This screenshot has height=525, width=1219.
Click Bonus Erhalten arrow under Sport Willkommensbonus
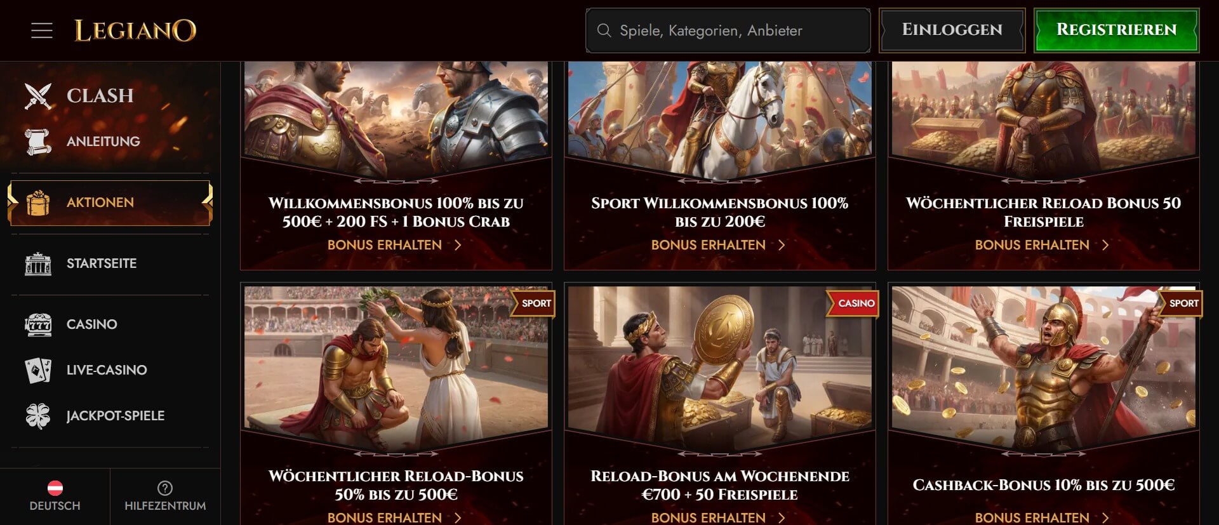coord(782,245)
